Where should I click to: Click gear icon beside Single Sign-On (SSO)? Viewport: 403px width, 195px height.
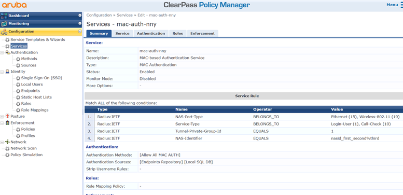[18, 78]
